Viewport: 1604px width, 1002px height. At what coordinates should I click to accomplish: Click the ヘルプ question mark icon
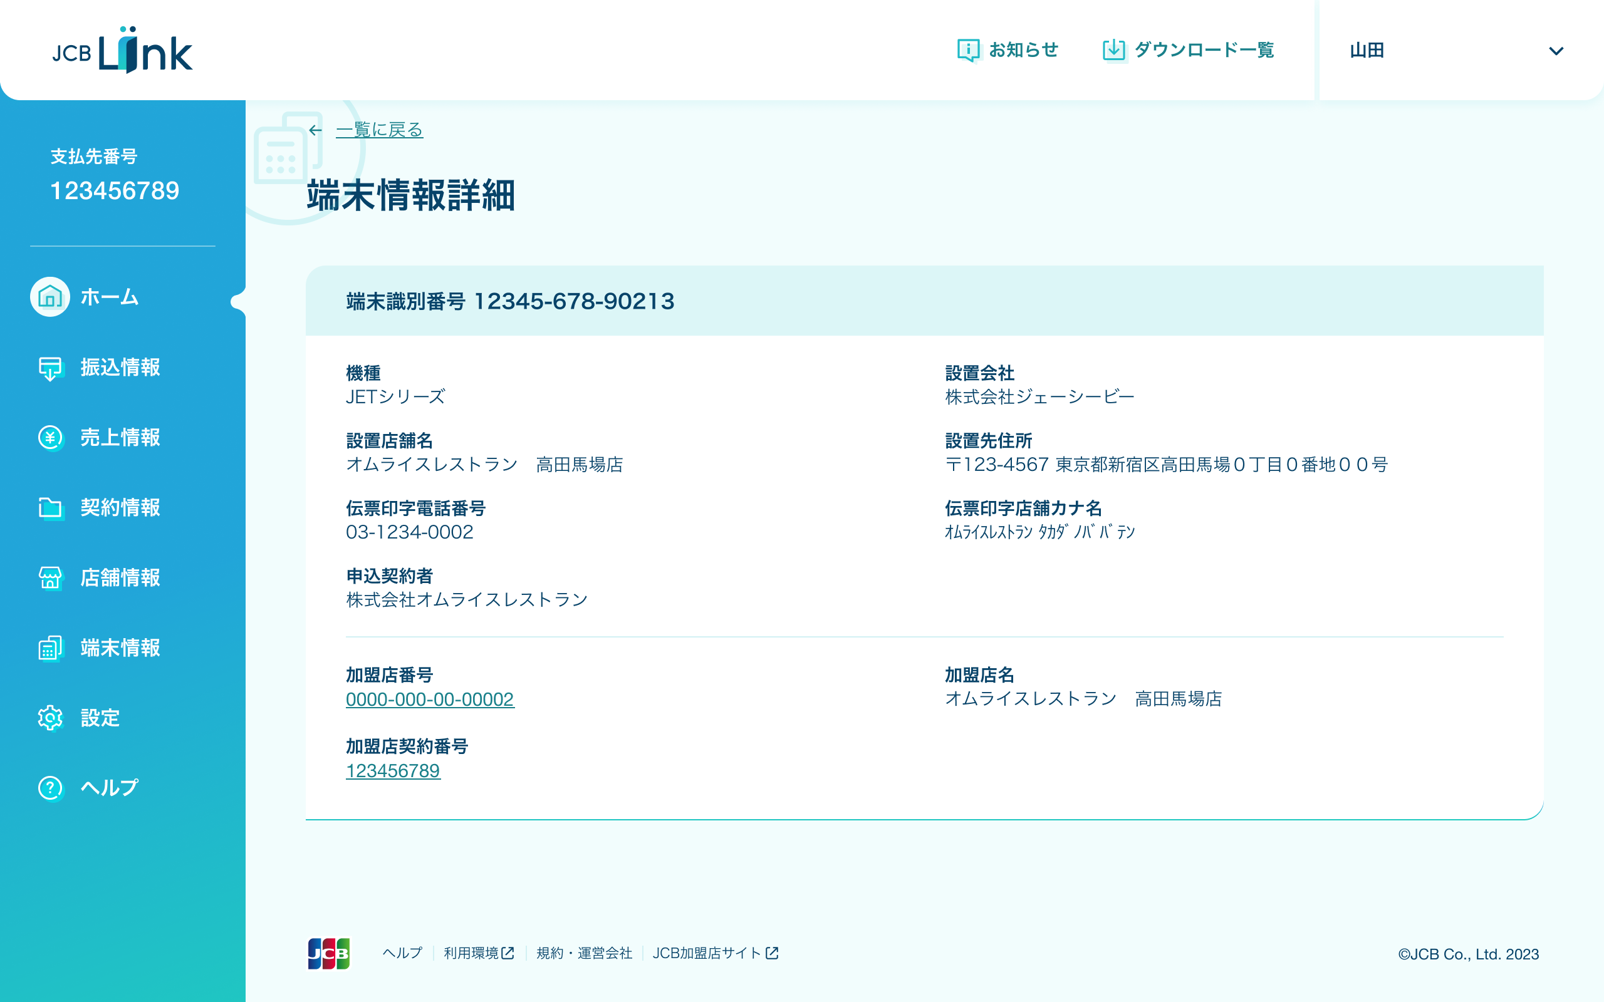pyautogui.click(x=49, y=788)
